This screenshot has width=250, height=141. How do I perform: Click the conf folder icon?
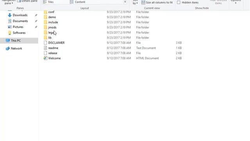click(x=45, y=12)
